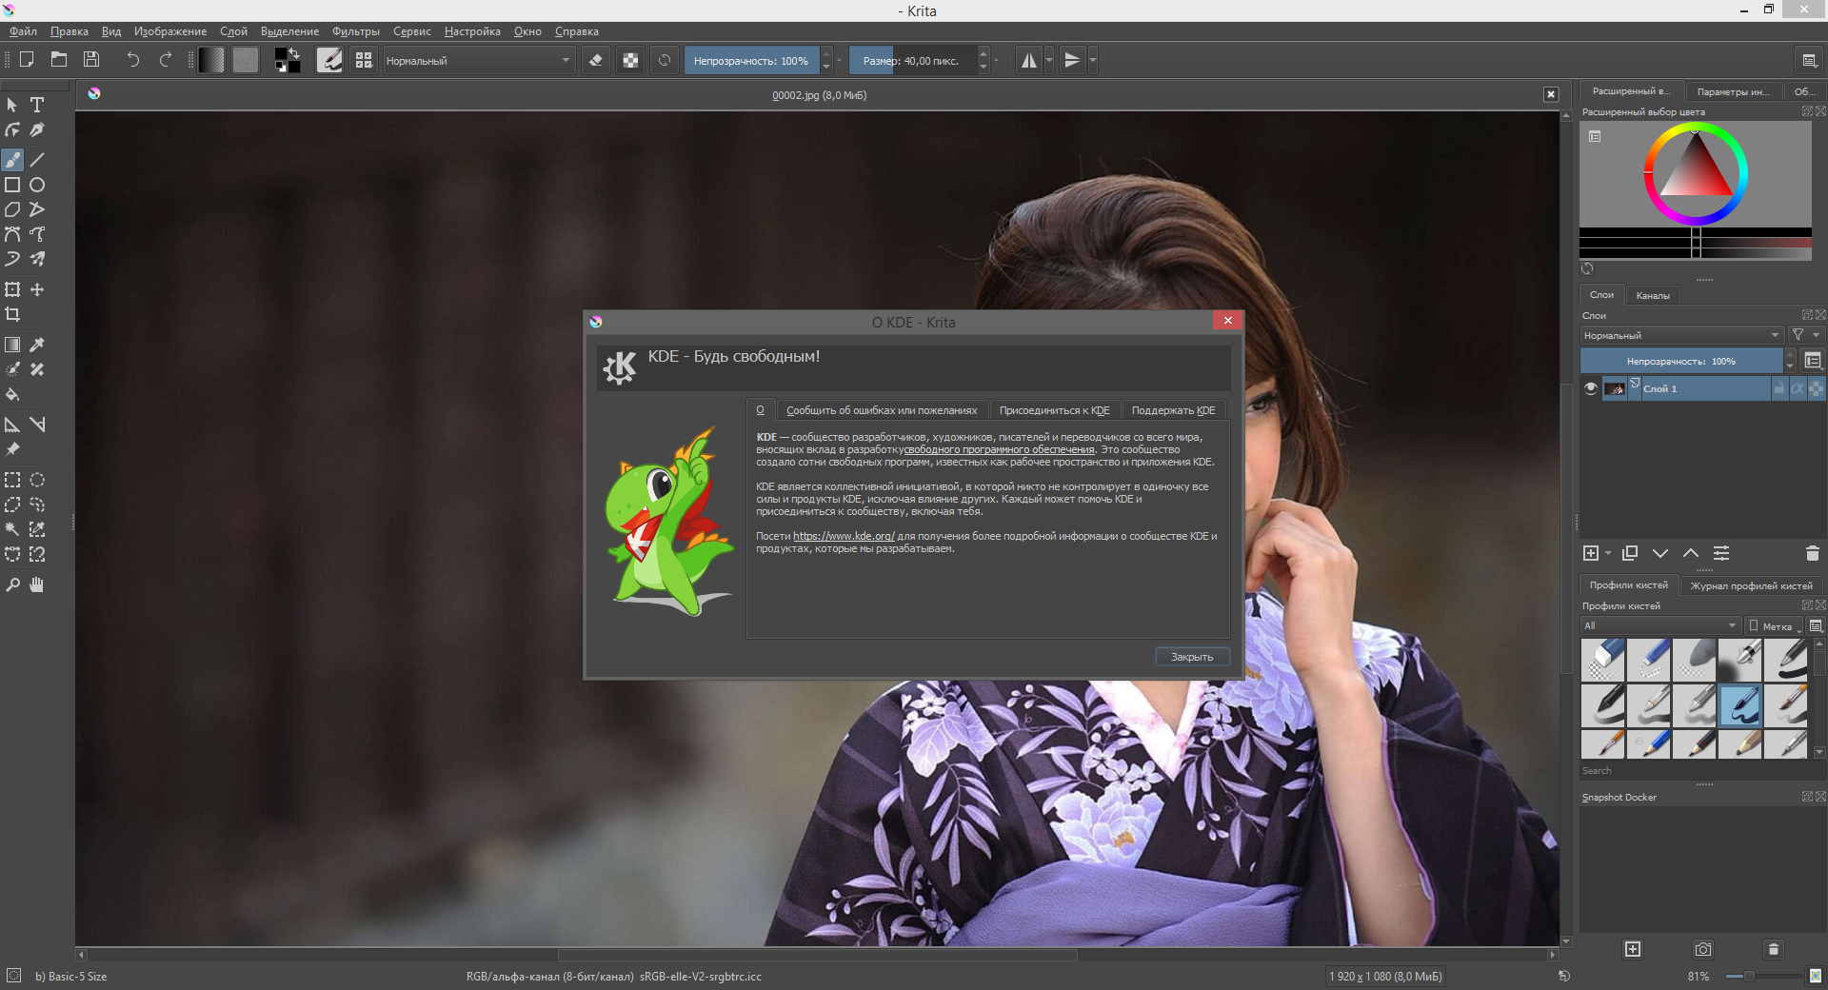The height and width of the screenshot is (990, 1828).
Task: Select the Freehand Brush tool
Action: 12,160
